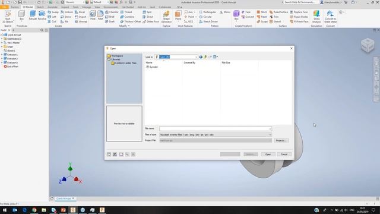Click the Windows Start button
The image size is (380, 214).
(x=5, y=210)
